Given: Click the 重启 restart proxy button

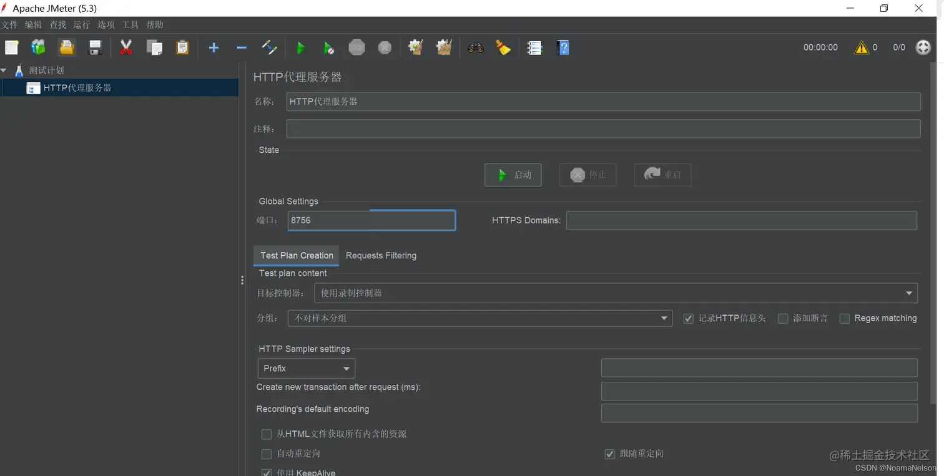Looking at the screenshot, I should [x=662, y=175].
